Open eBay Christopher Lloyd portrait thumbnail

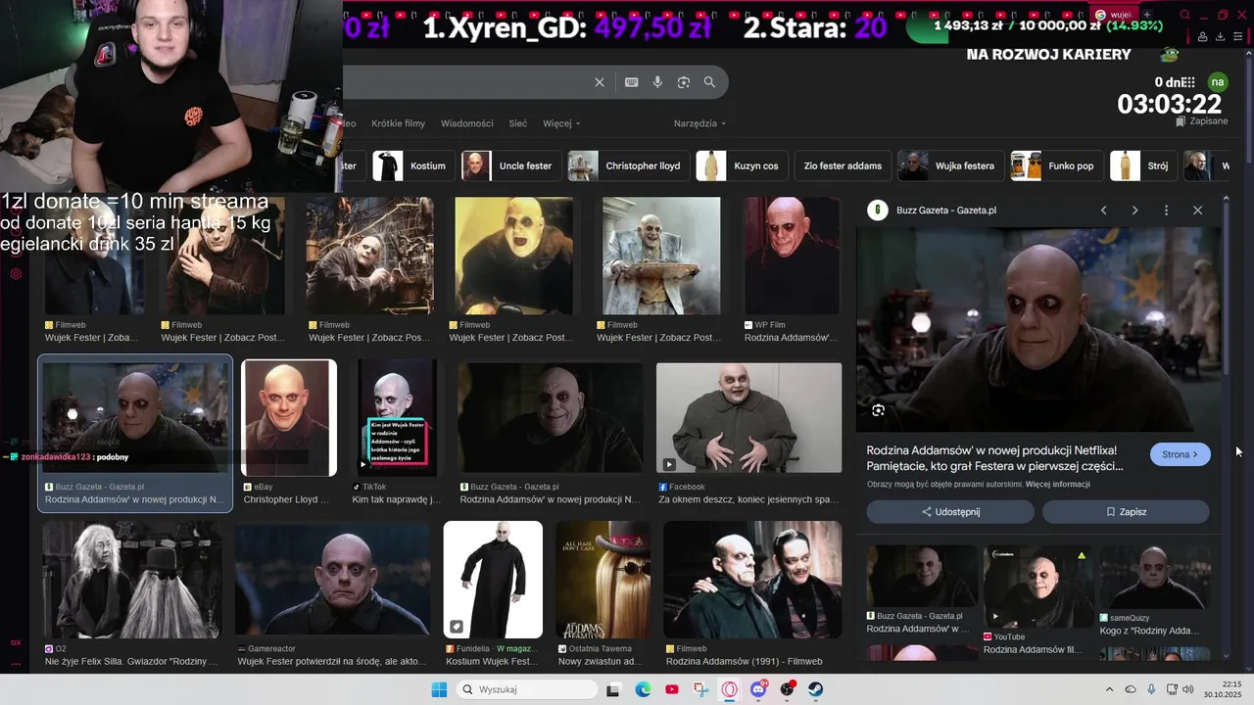289,418
